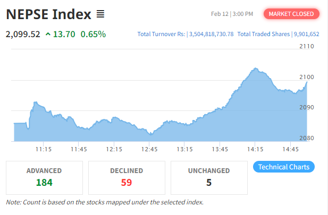The image size is (328, 215).
Task: Click the 2110 price axis label
Action: point(307,47)
